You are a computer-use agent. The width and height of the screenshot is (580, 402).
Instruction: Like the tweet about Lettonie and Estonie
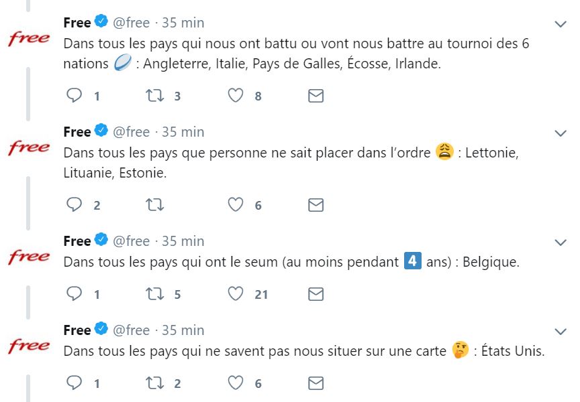point(235,205)
